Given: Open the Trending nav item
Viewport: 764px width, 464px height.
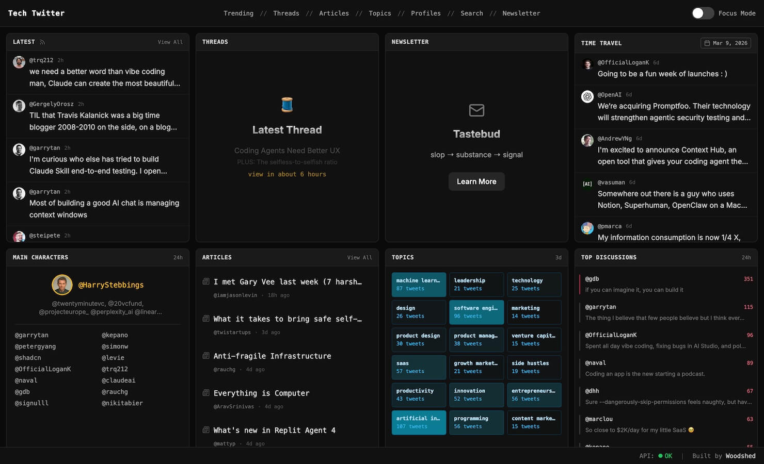Looking at the screenshot, I should (238, 13).
